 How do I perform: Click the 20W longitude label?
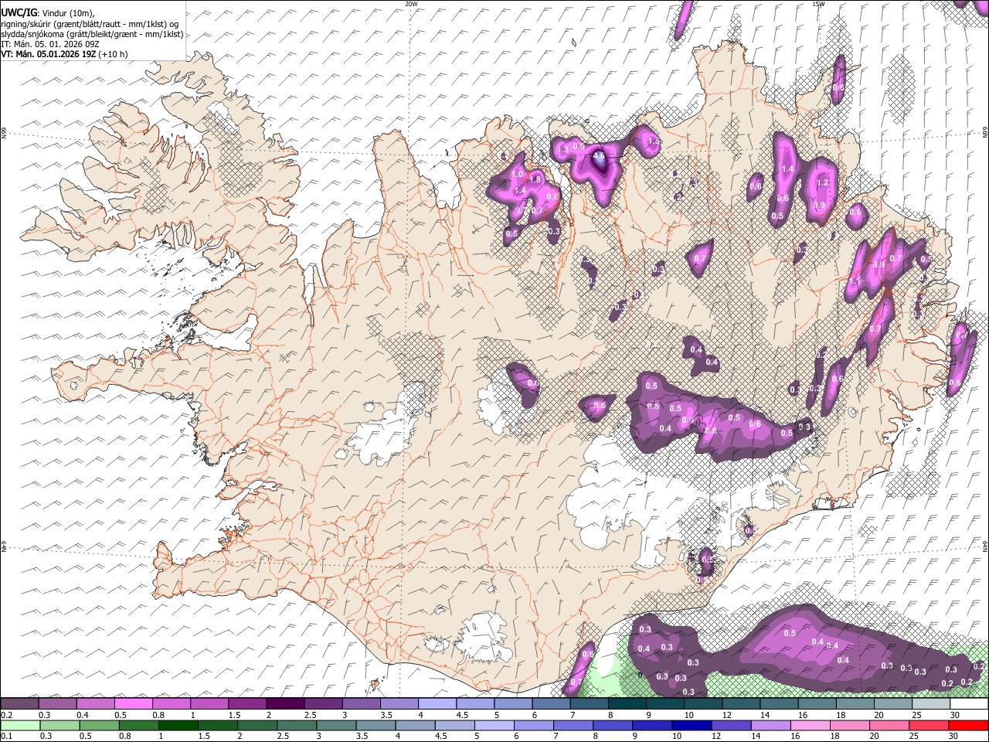(411, 4)
